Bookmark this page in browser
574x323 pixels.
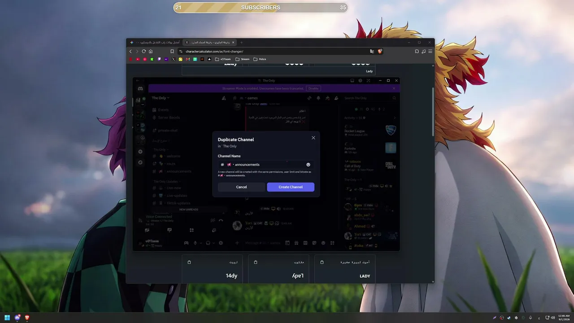172,52
